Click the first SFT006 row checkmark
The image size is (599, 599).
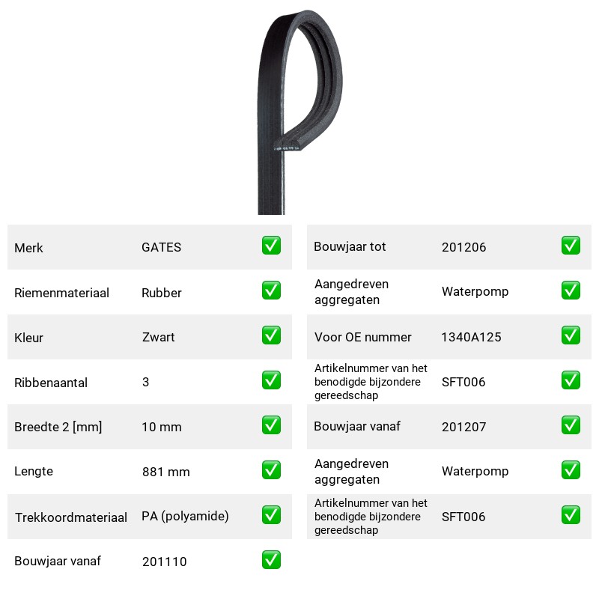point(571,380)
